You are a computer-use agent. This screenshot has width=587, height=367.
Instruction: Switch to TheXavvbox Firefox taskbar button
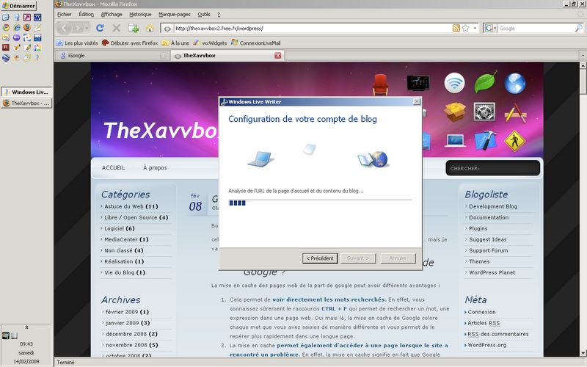click(26, 103)
